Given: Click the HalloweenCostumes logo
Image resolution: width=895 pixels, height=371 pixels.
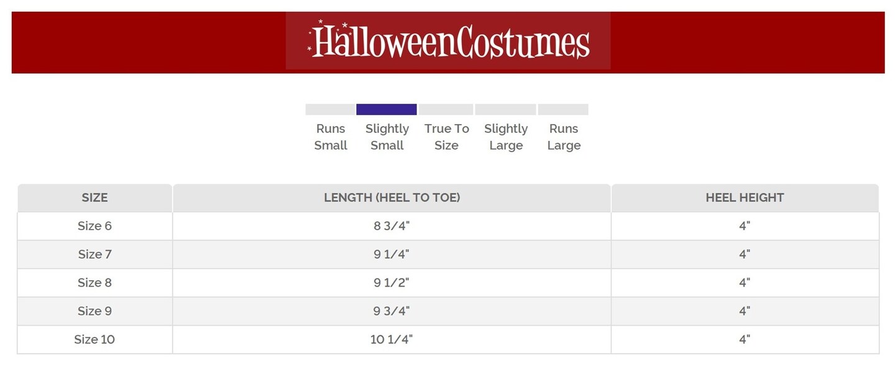Looking at the screenshot, I should tap(448, 42).
